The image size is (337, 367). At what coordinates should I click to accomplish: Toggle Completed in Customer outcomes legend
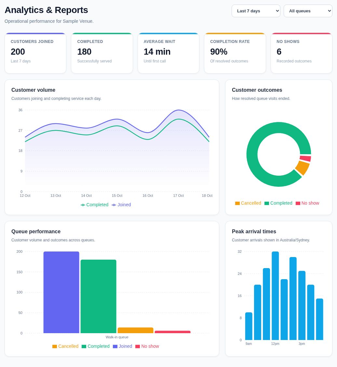click(278, 203)
